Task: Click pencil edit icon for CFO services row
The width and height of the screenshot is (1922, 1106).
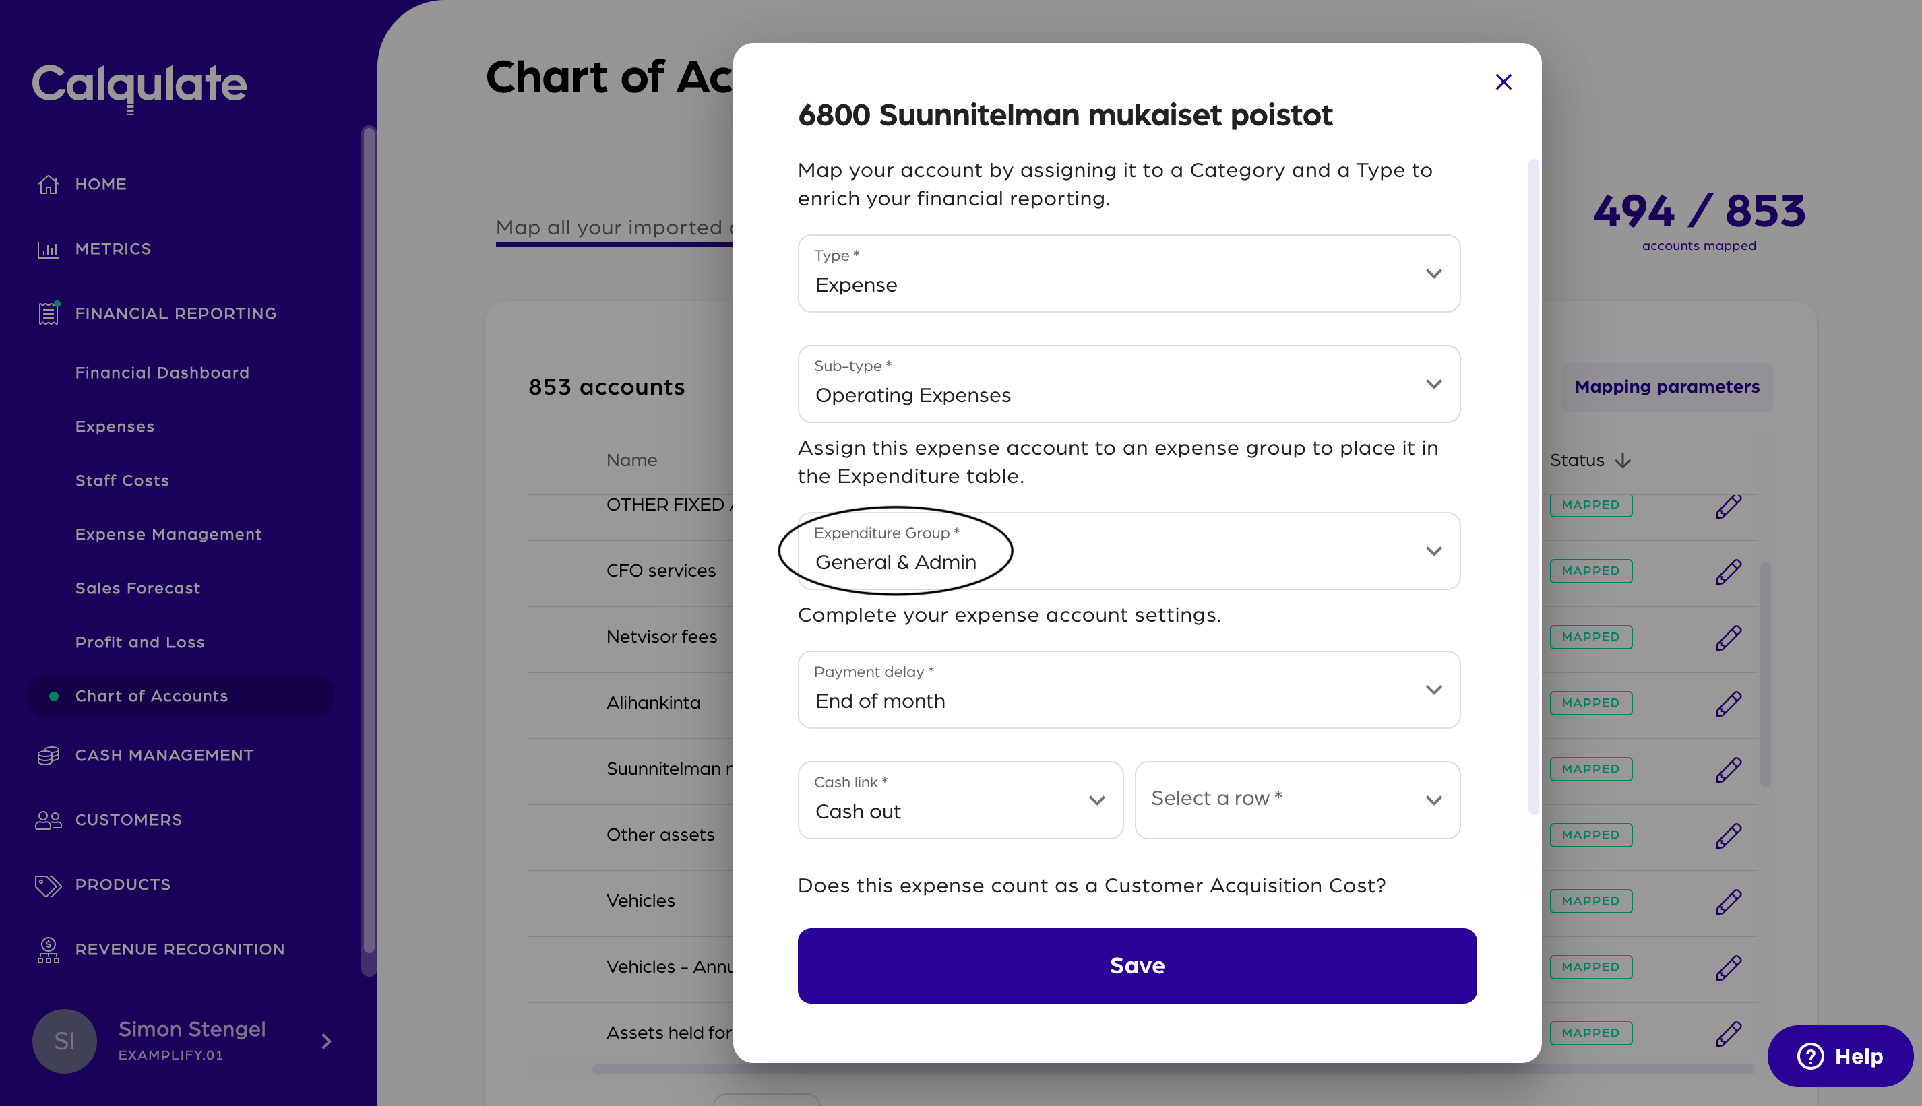Action: [x=1727, y=571]
